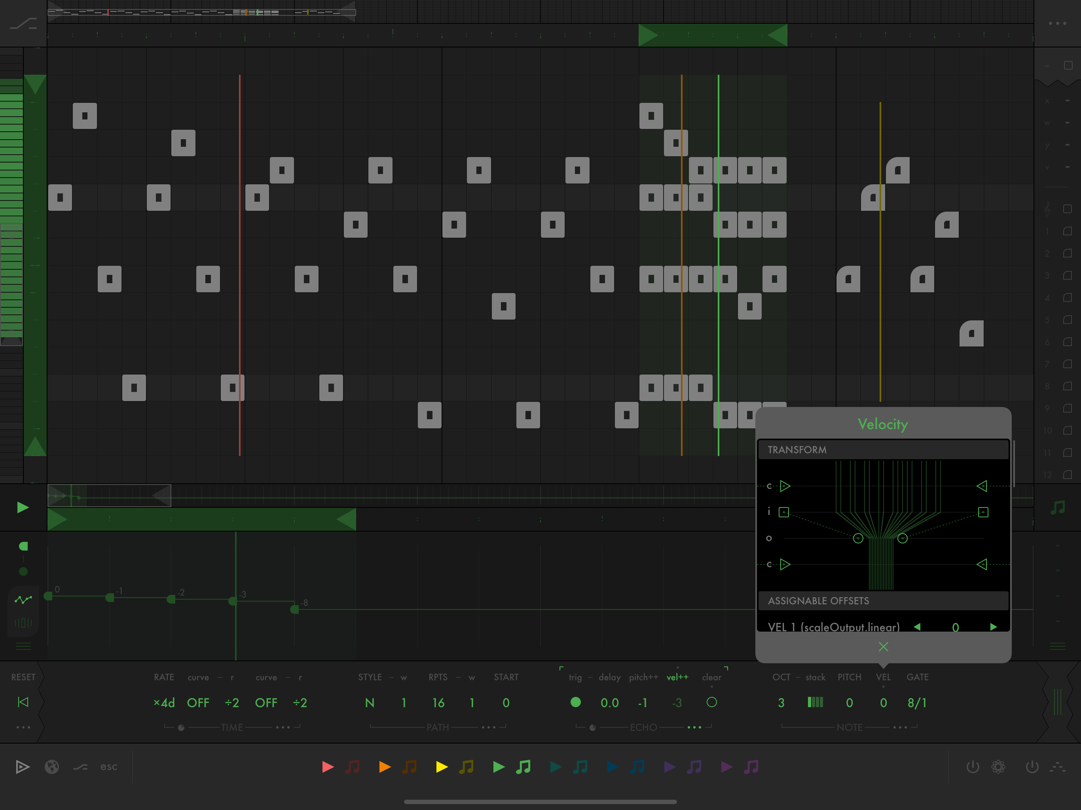
Task: Toggle the first power icon at bottom right
Action: click(x=973, y=767)
